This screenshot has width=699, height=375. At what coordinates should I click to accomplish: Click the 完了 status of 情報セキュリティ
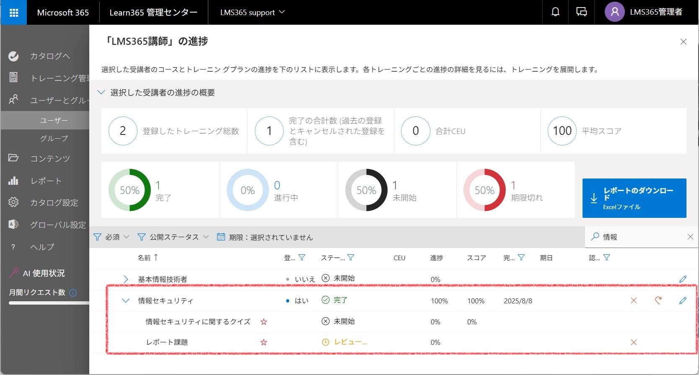(334, 300)
